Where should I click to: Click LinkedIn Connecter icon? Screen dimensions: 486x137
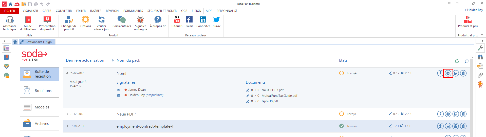click(x=203, y=20)
